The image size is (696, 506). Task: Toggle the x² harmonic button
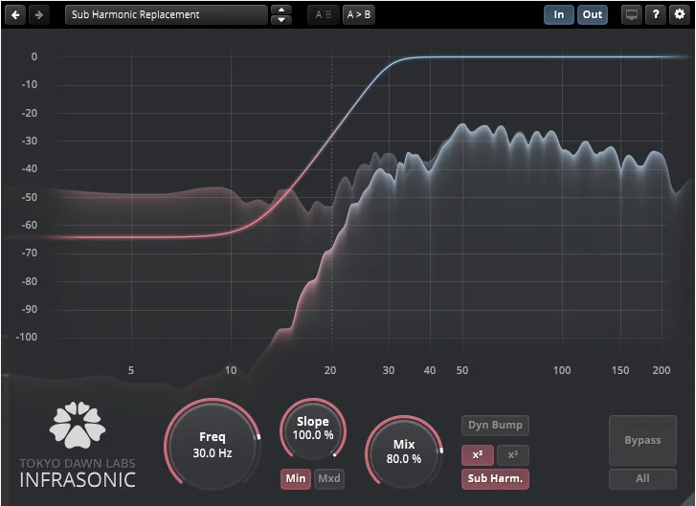tap(478, 455)
